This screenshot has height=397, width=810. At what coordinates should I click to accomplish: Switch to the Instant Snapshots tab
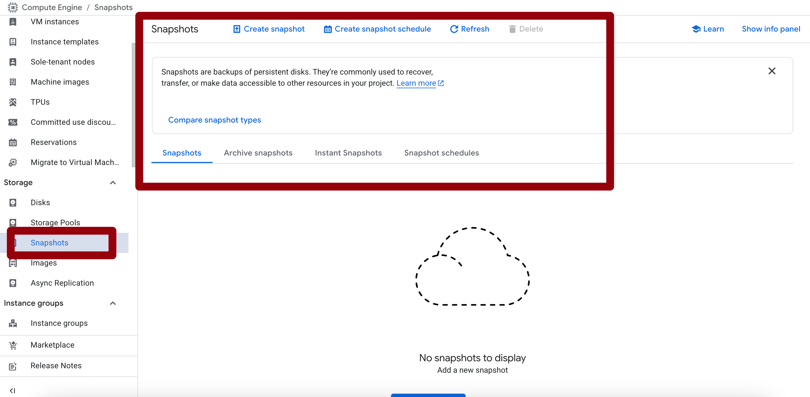348,153
